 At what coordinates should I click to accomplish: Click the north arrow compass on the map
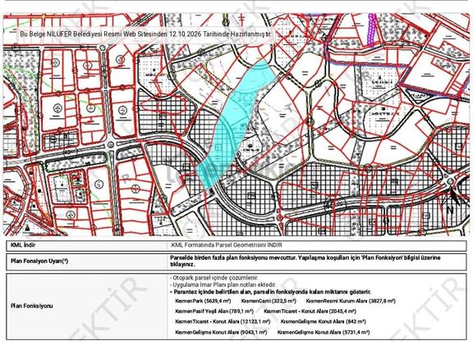pos(452,200)
